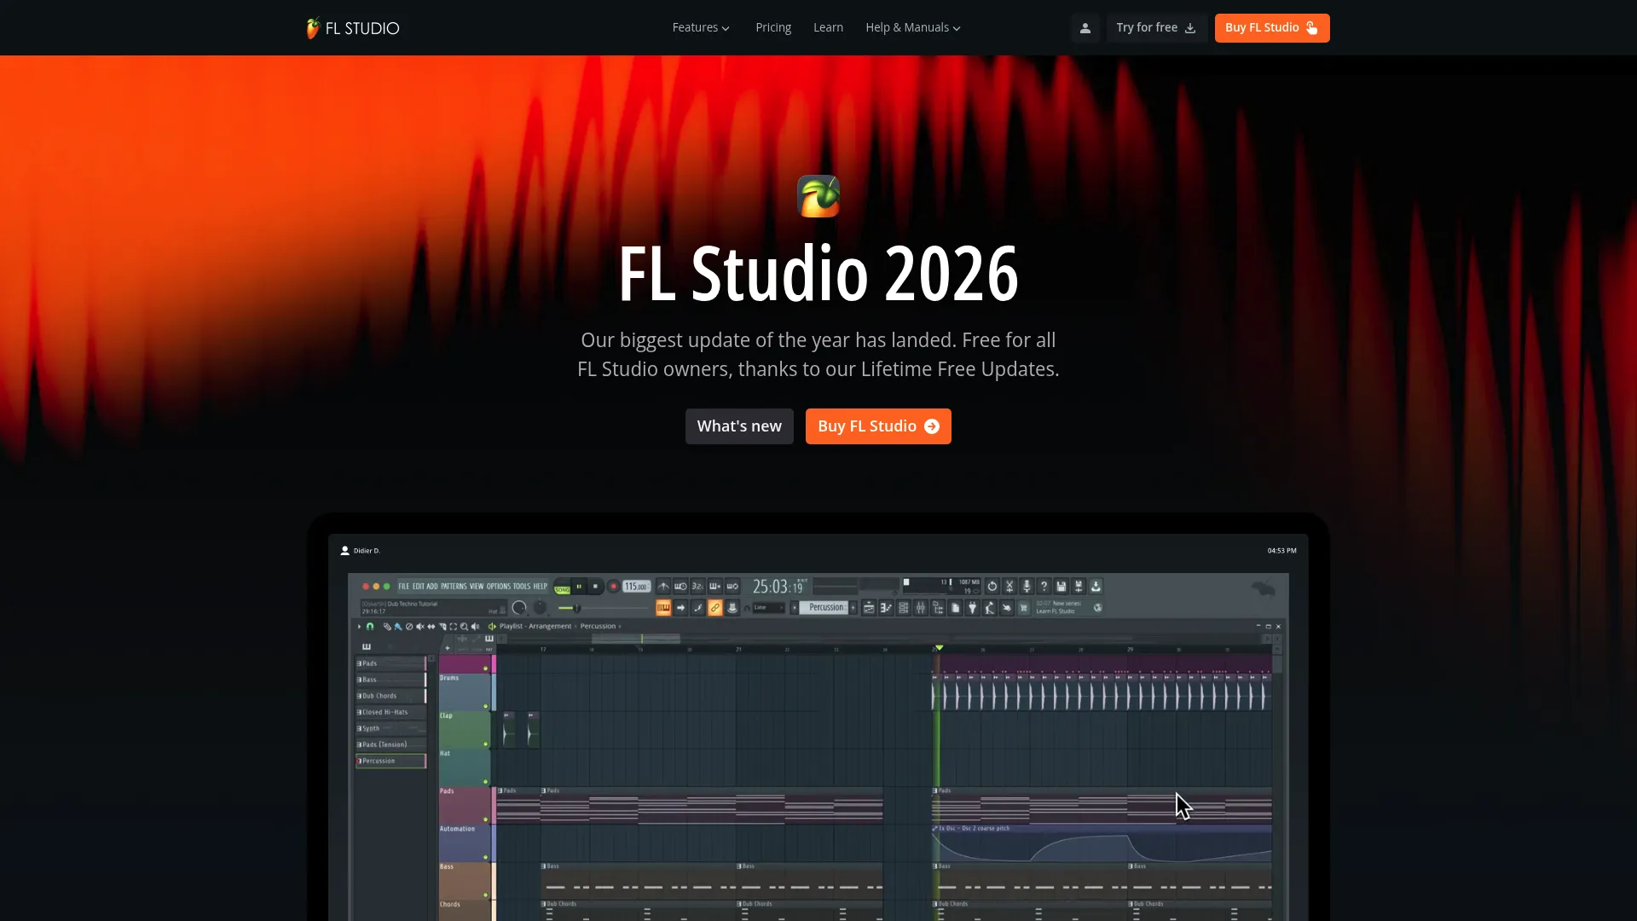Mute the Clap playlist track green dot
Screen dimensions: 1637x921
coord(486,744)
